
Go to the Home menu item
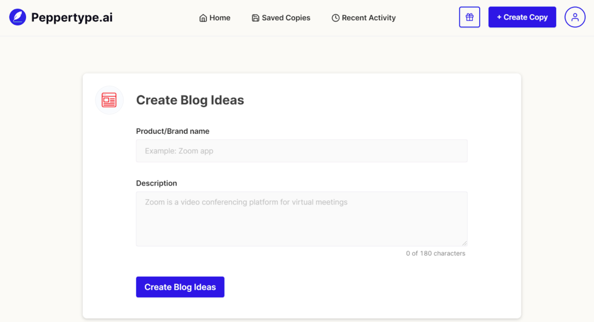click(x=220, y=18)
